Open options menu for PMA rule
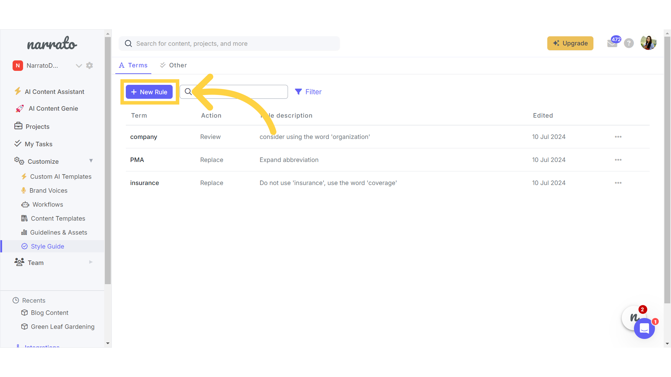This screenshot has width=671, height=377. (618, 160)
